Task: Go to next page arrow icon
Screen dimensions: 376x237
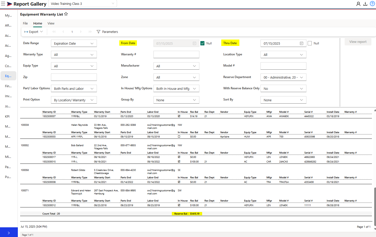Action: coord(81,32)
